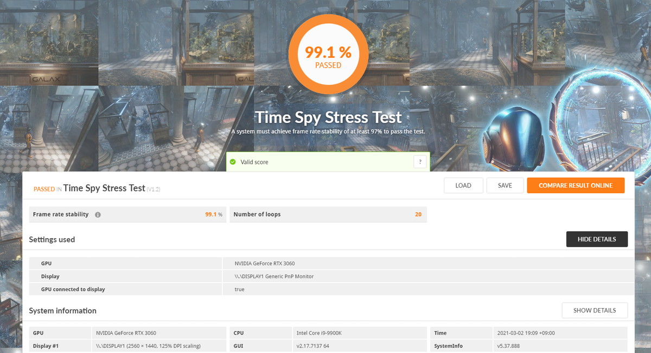The image size is (651, 353).
Task: Select NVIDIA GeForce RTX 3060 under System information
Action: point(126,333)
